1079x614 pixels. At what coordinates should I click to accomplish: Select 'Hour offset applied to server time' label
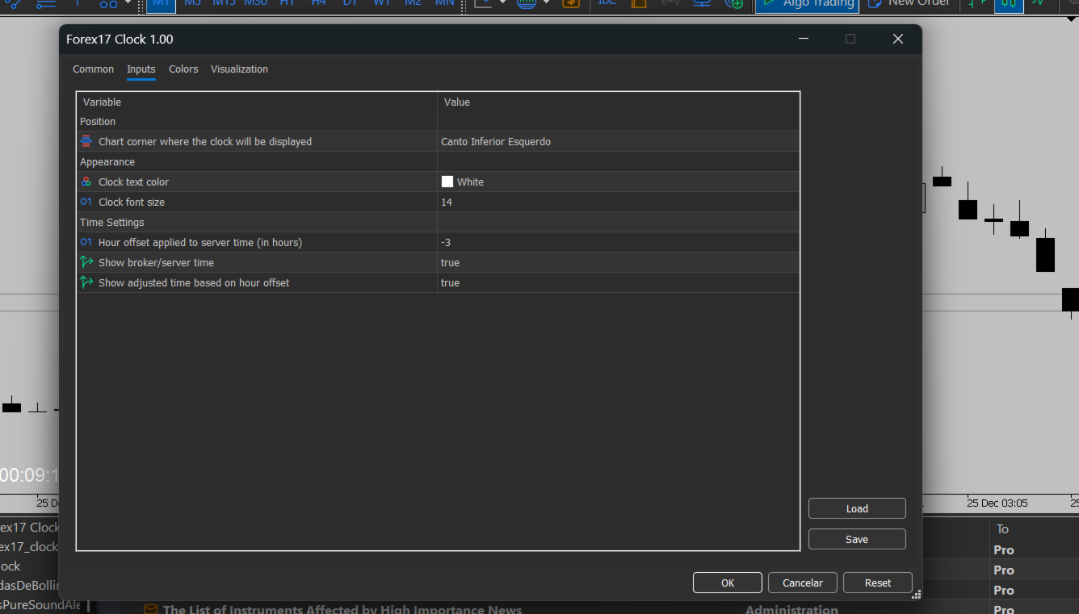pyautogui.click(x=200, y=242)
